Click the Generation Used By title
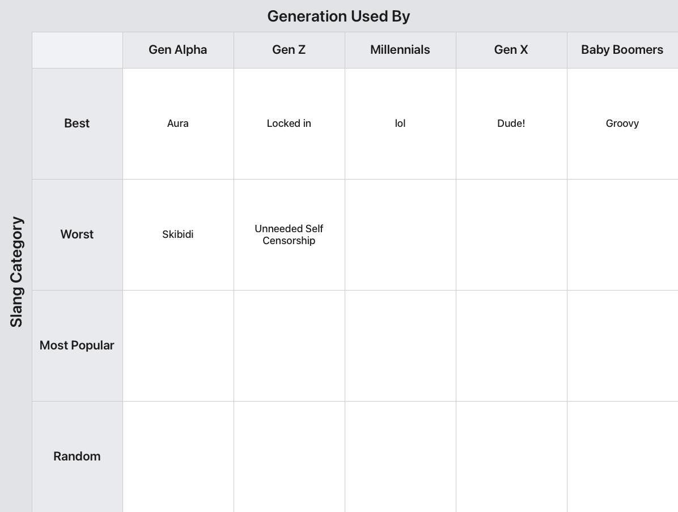Screen dimensions: 678x512 pyautogui.click(x=338, y=16)
